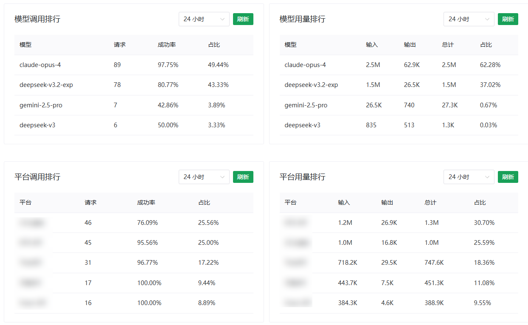
Task: Open the 24 小时 dropdown in 模型调用排行 panel
Action: (204, 19)
